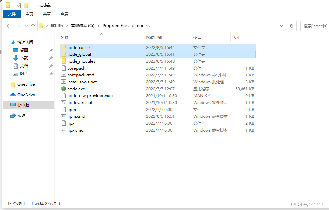This screenshot has width=329, height=210.
Task: Expand the address bar history dropdown
Action: [x=281, y=26]
